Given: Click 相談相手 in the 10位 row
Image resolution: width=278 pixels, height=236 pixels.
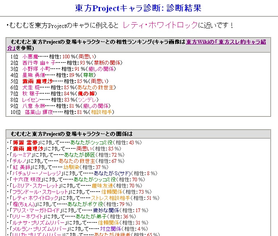Looking at the screenshot, I should point(102,112).
